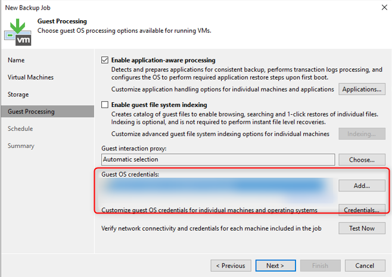The image size is (392, 277).
Task: Click the Guest interaction proxy field
Action: pos(217,159)
